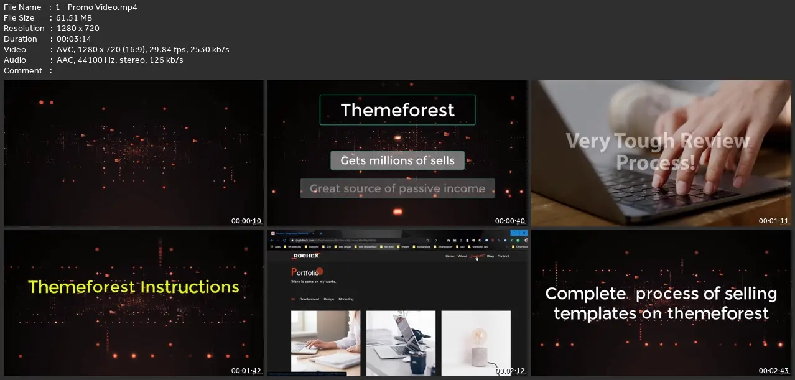The width and height of the screenshot is (795, 380).
Task: Open the About nav link on ROCHEX site
Action: coord(462,256)
